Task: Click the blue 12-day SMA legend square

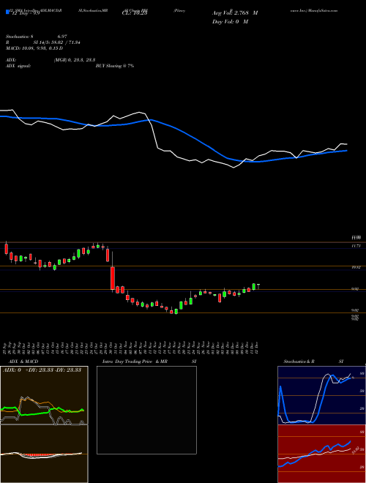Action: point(8,12)
